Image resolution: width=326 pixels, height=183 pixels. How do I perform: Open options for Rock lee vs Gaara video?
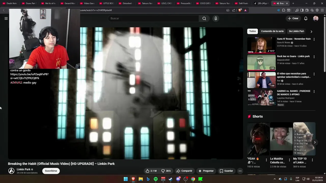314,57
